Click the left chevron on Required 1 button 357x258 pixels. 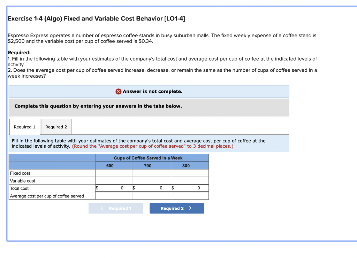[102, 208]
